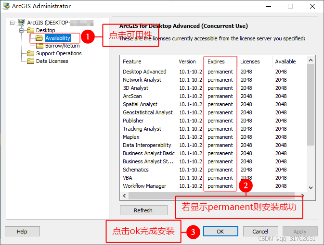Image resolution: width=324 pixels, height=245 pixels.
Task: Select Availability in the tree
Action: pos(58,38)
